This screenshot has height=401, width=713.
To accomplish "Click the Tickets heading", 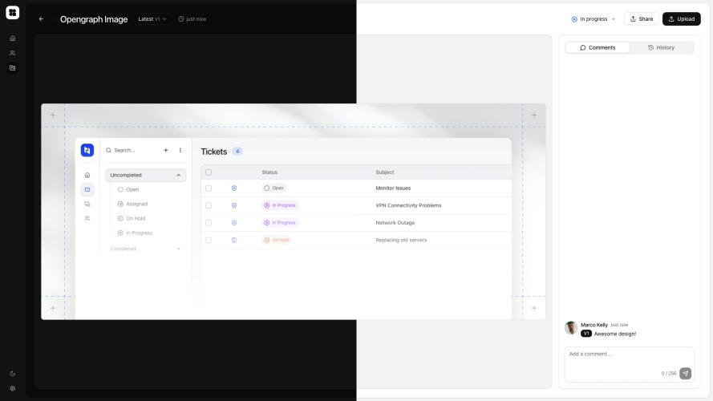I will 213,152.
